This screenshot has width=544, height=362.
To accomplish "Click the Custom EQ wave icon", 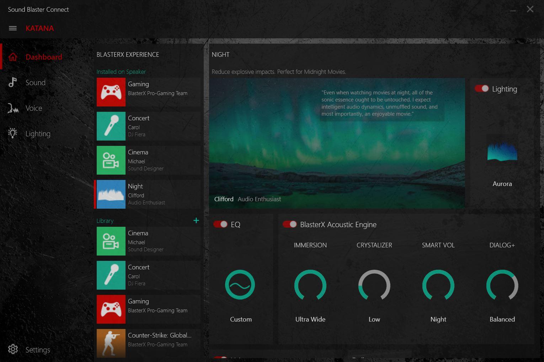I will 240,285.
